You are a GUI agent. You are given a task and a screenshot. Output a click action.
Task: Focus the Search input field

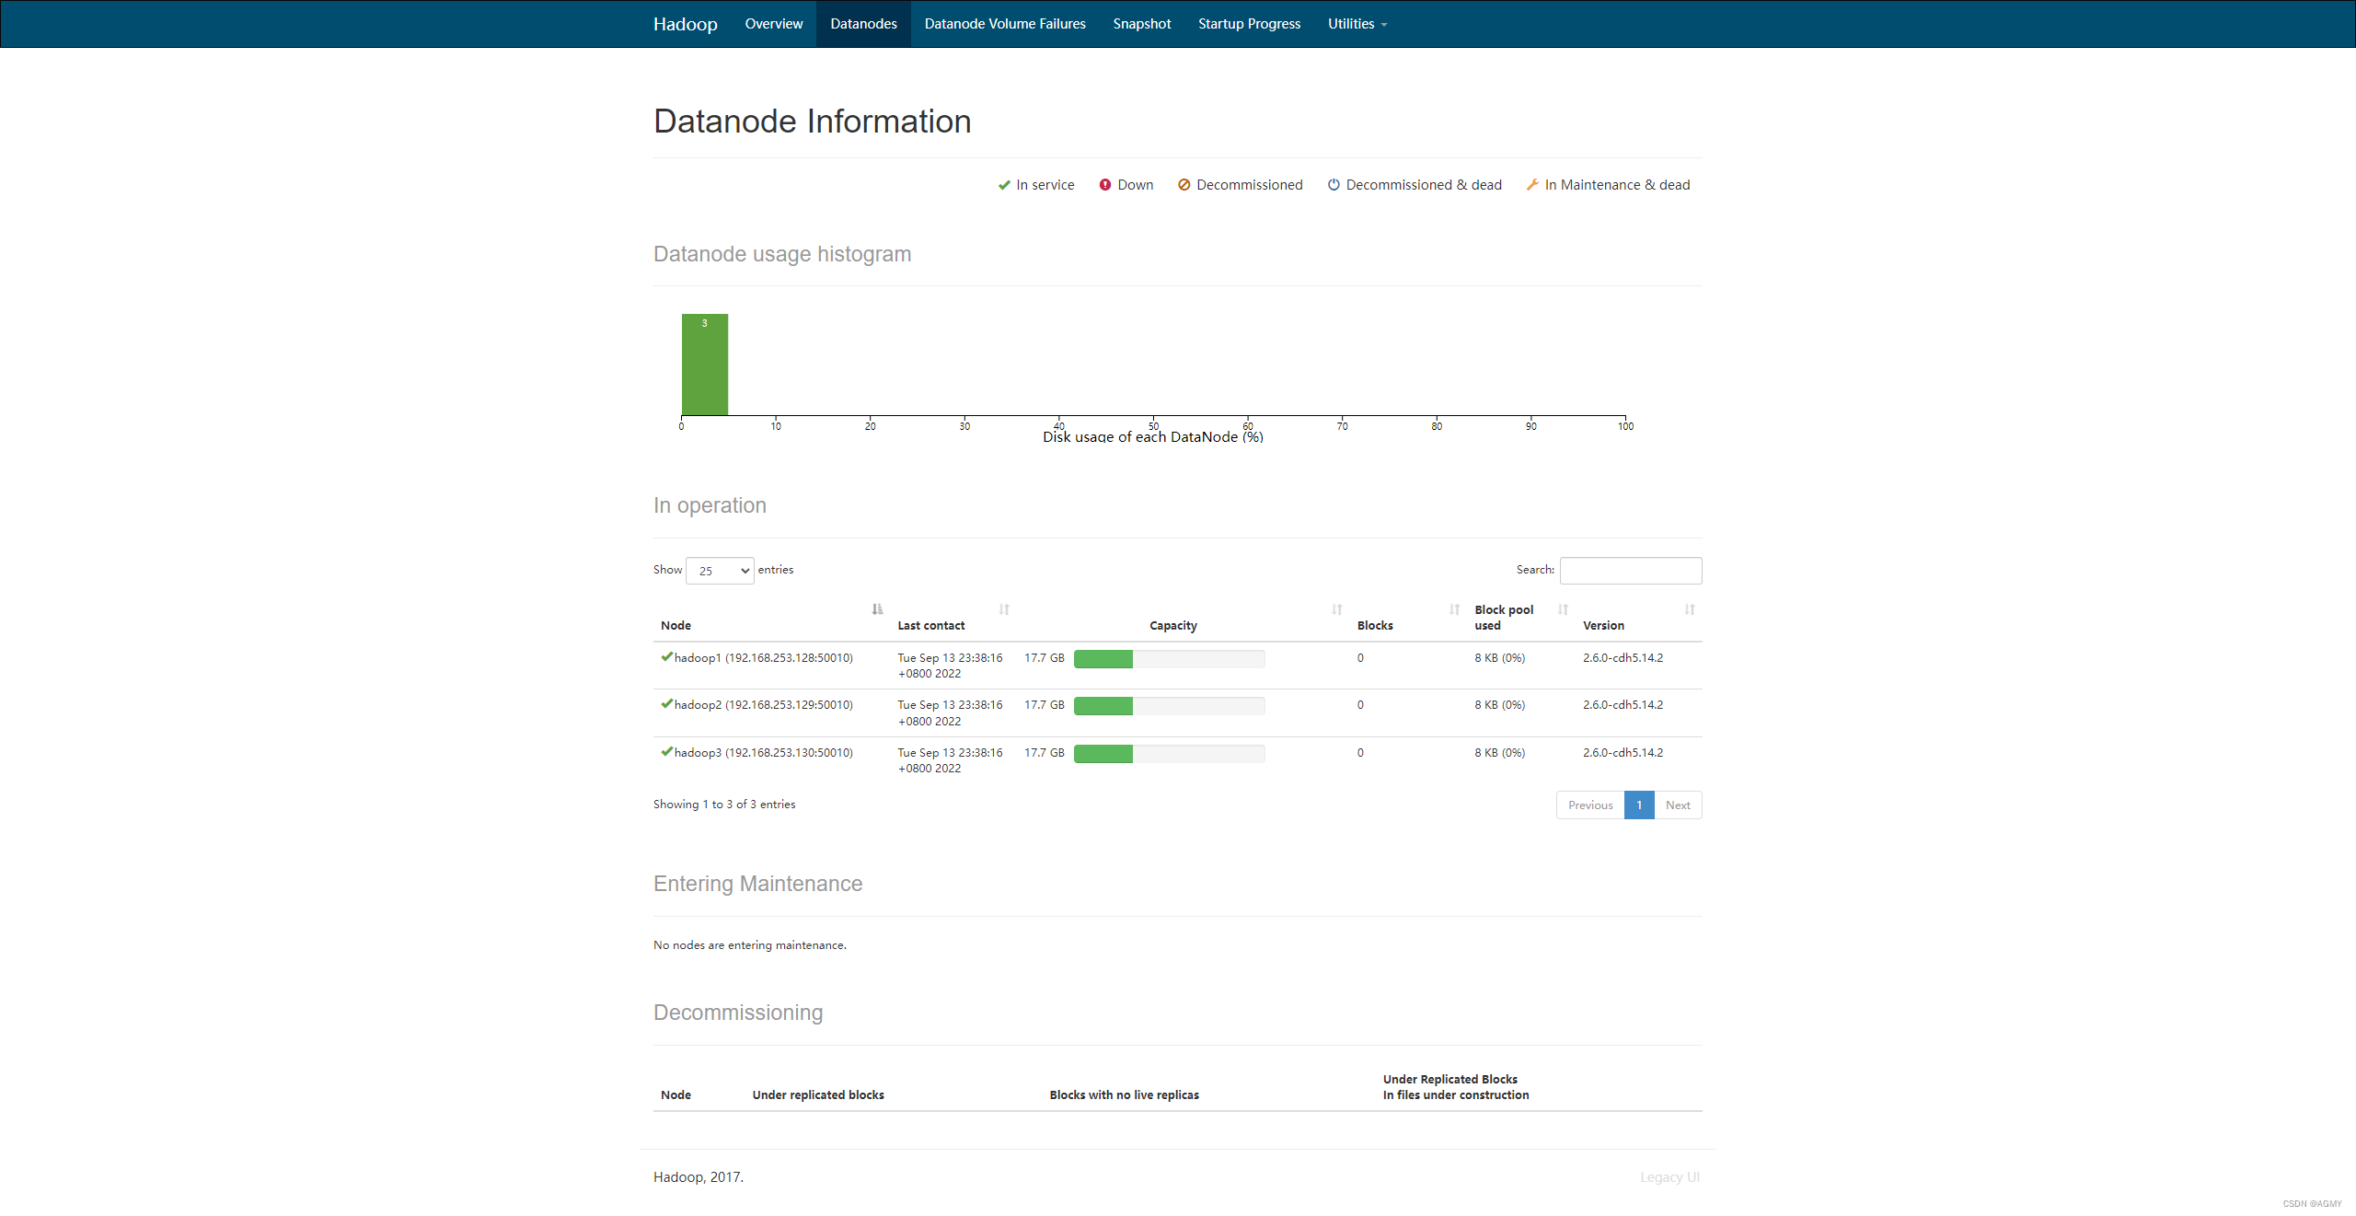click(1631, 571)
